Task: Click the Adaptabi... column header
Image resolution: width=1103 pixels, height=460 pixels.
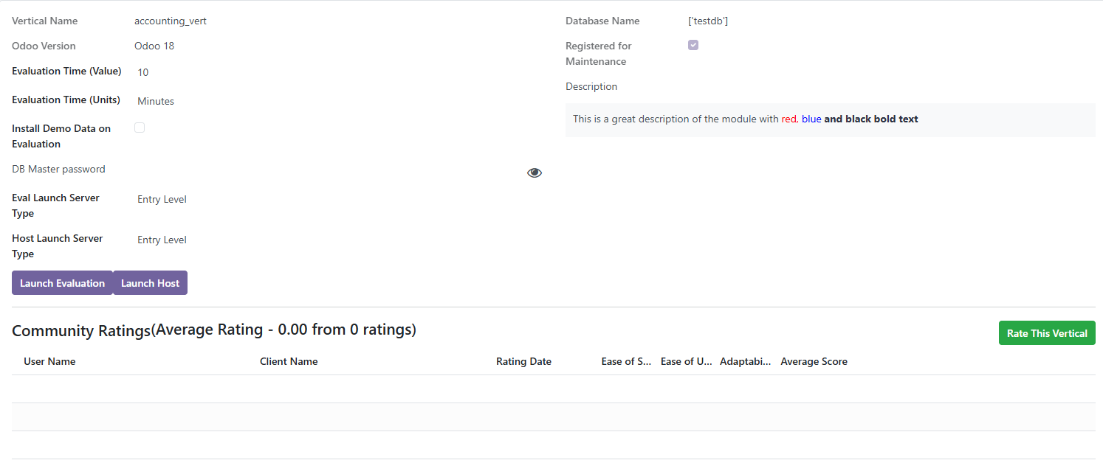Action: [x=746, y=361]
